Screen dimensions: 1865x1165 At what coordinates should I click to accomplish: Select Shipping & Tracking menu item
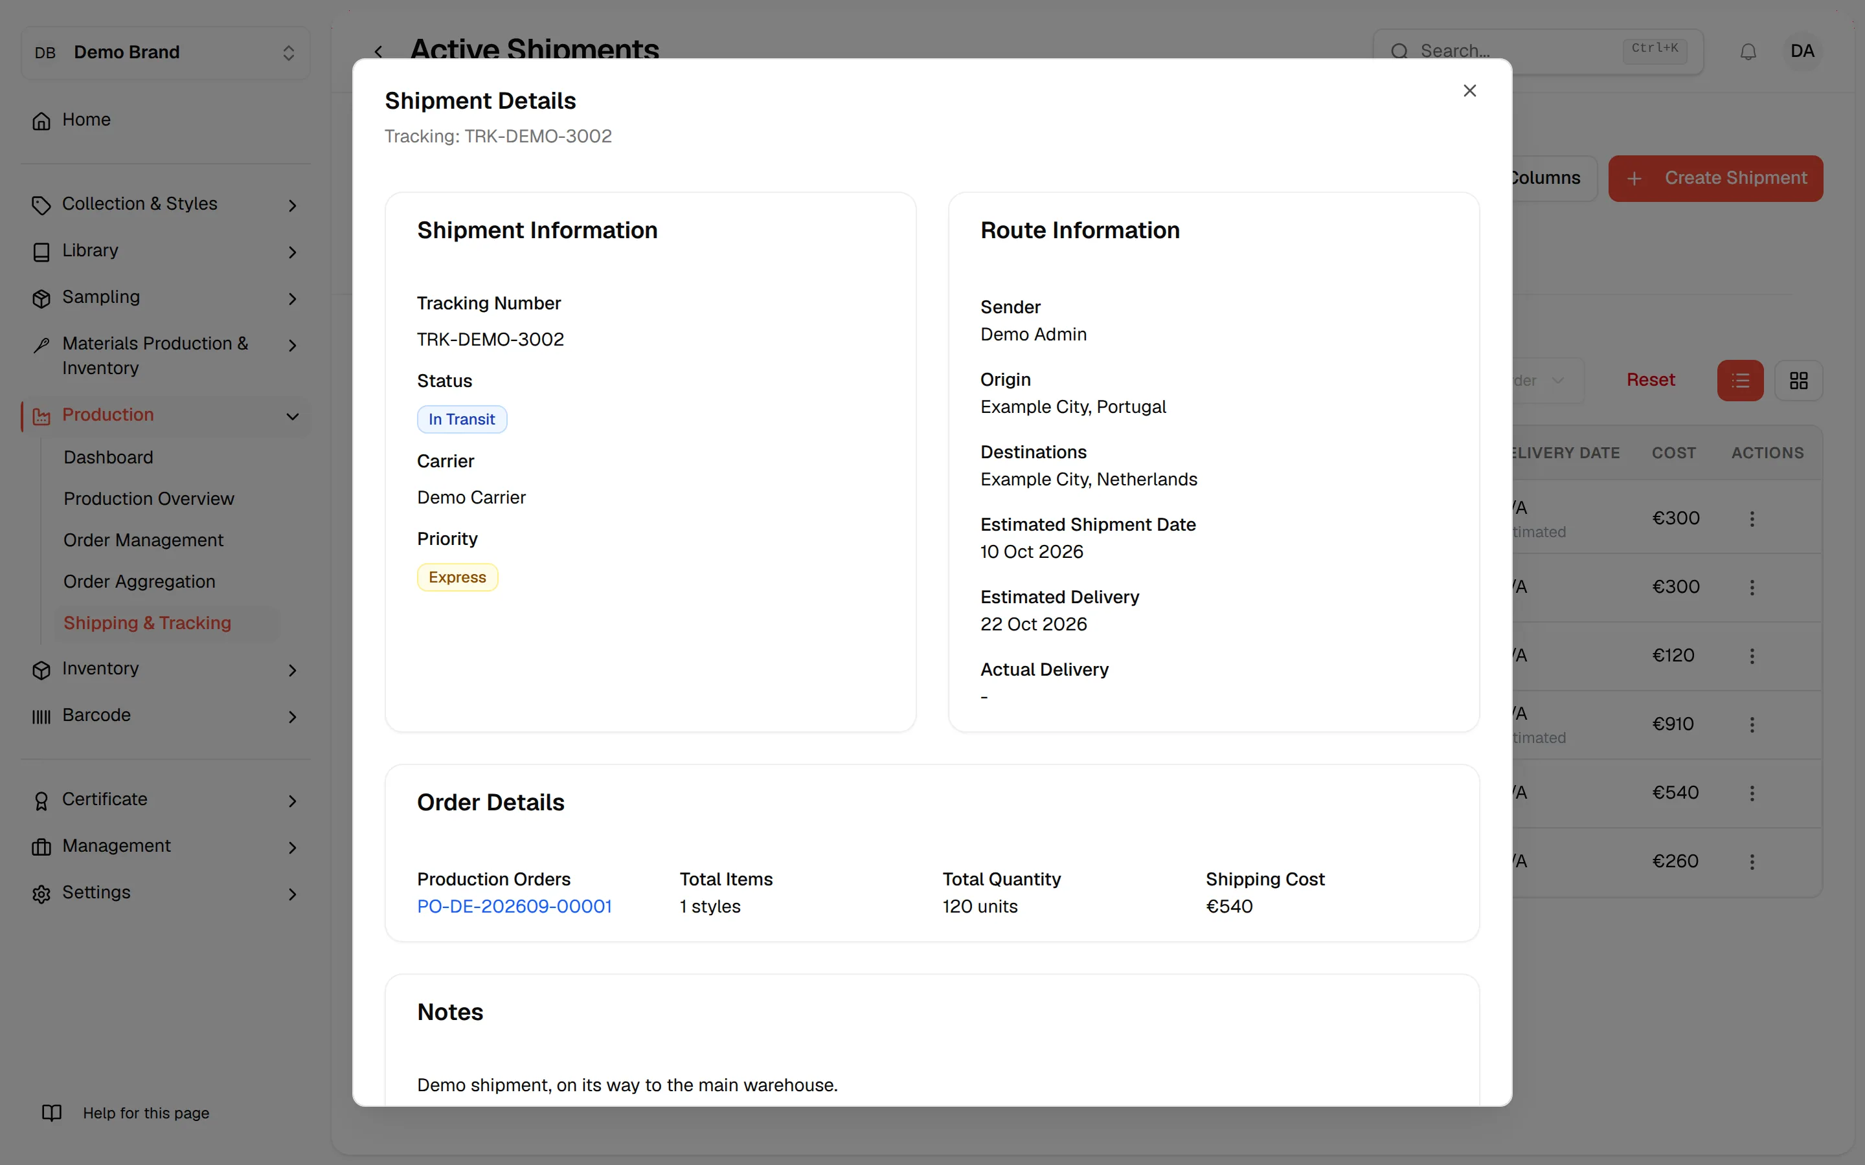pos(147,623)
